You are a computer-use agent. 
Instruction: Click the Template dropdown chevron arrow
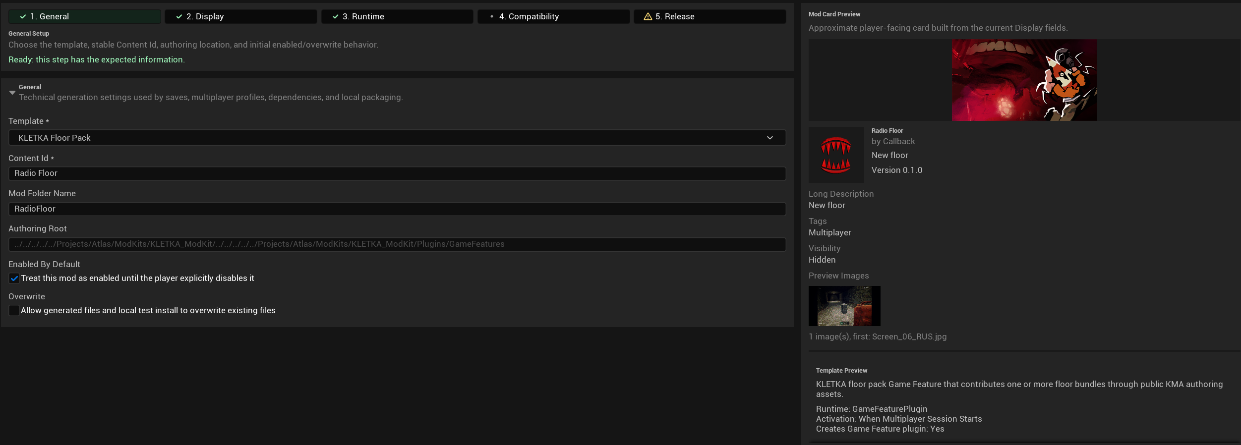tap(770, 138)
